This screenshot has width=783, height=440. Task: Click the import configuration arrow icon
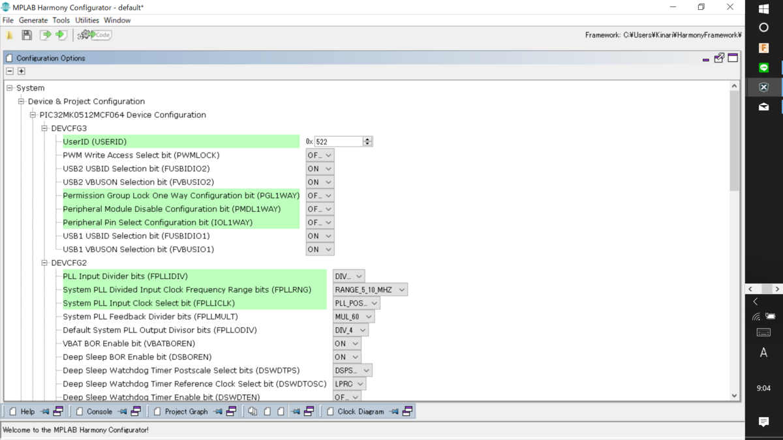coord(61,35)
